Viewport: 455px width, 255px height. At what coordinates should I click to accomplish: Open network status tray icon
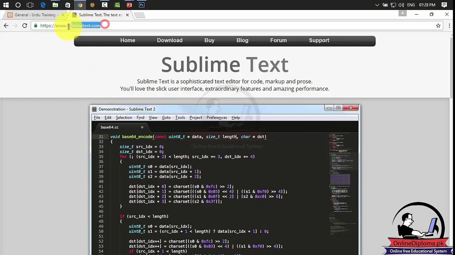(x=393, y=5)
